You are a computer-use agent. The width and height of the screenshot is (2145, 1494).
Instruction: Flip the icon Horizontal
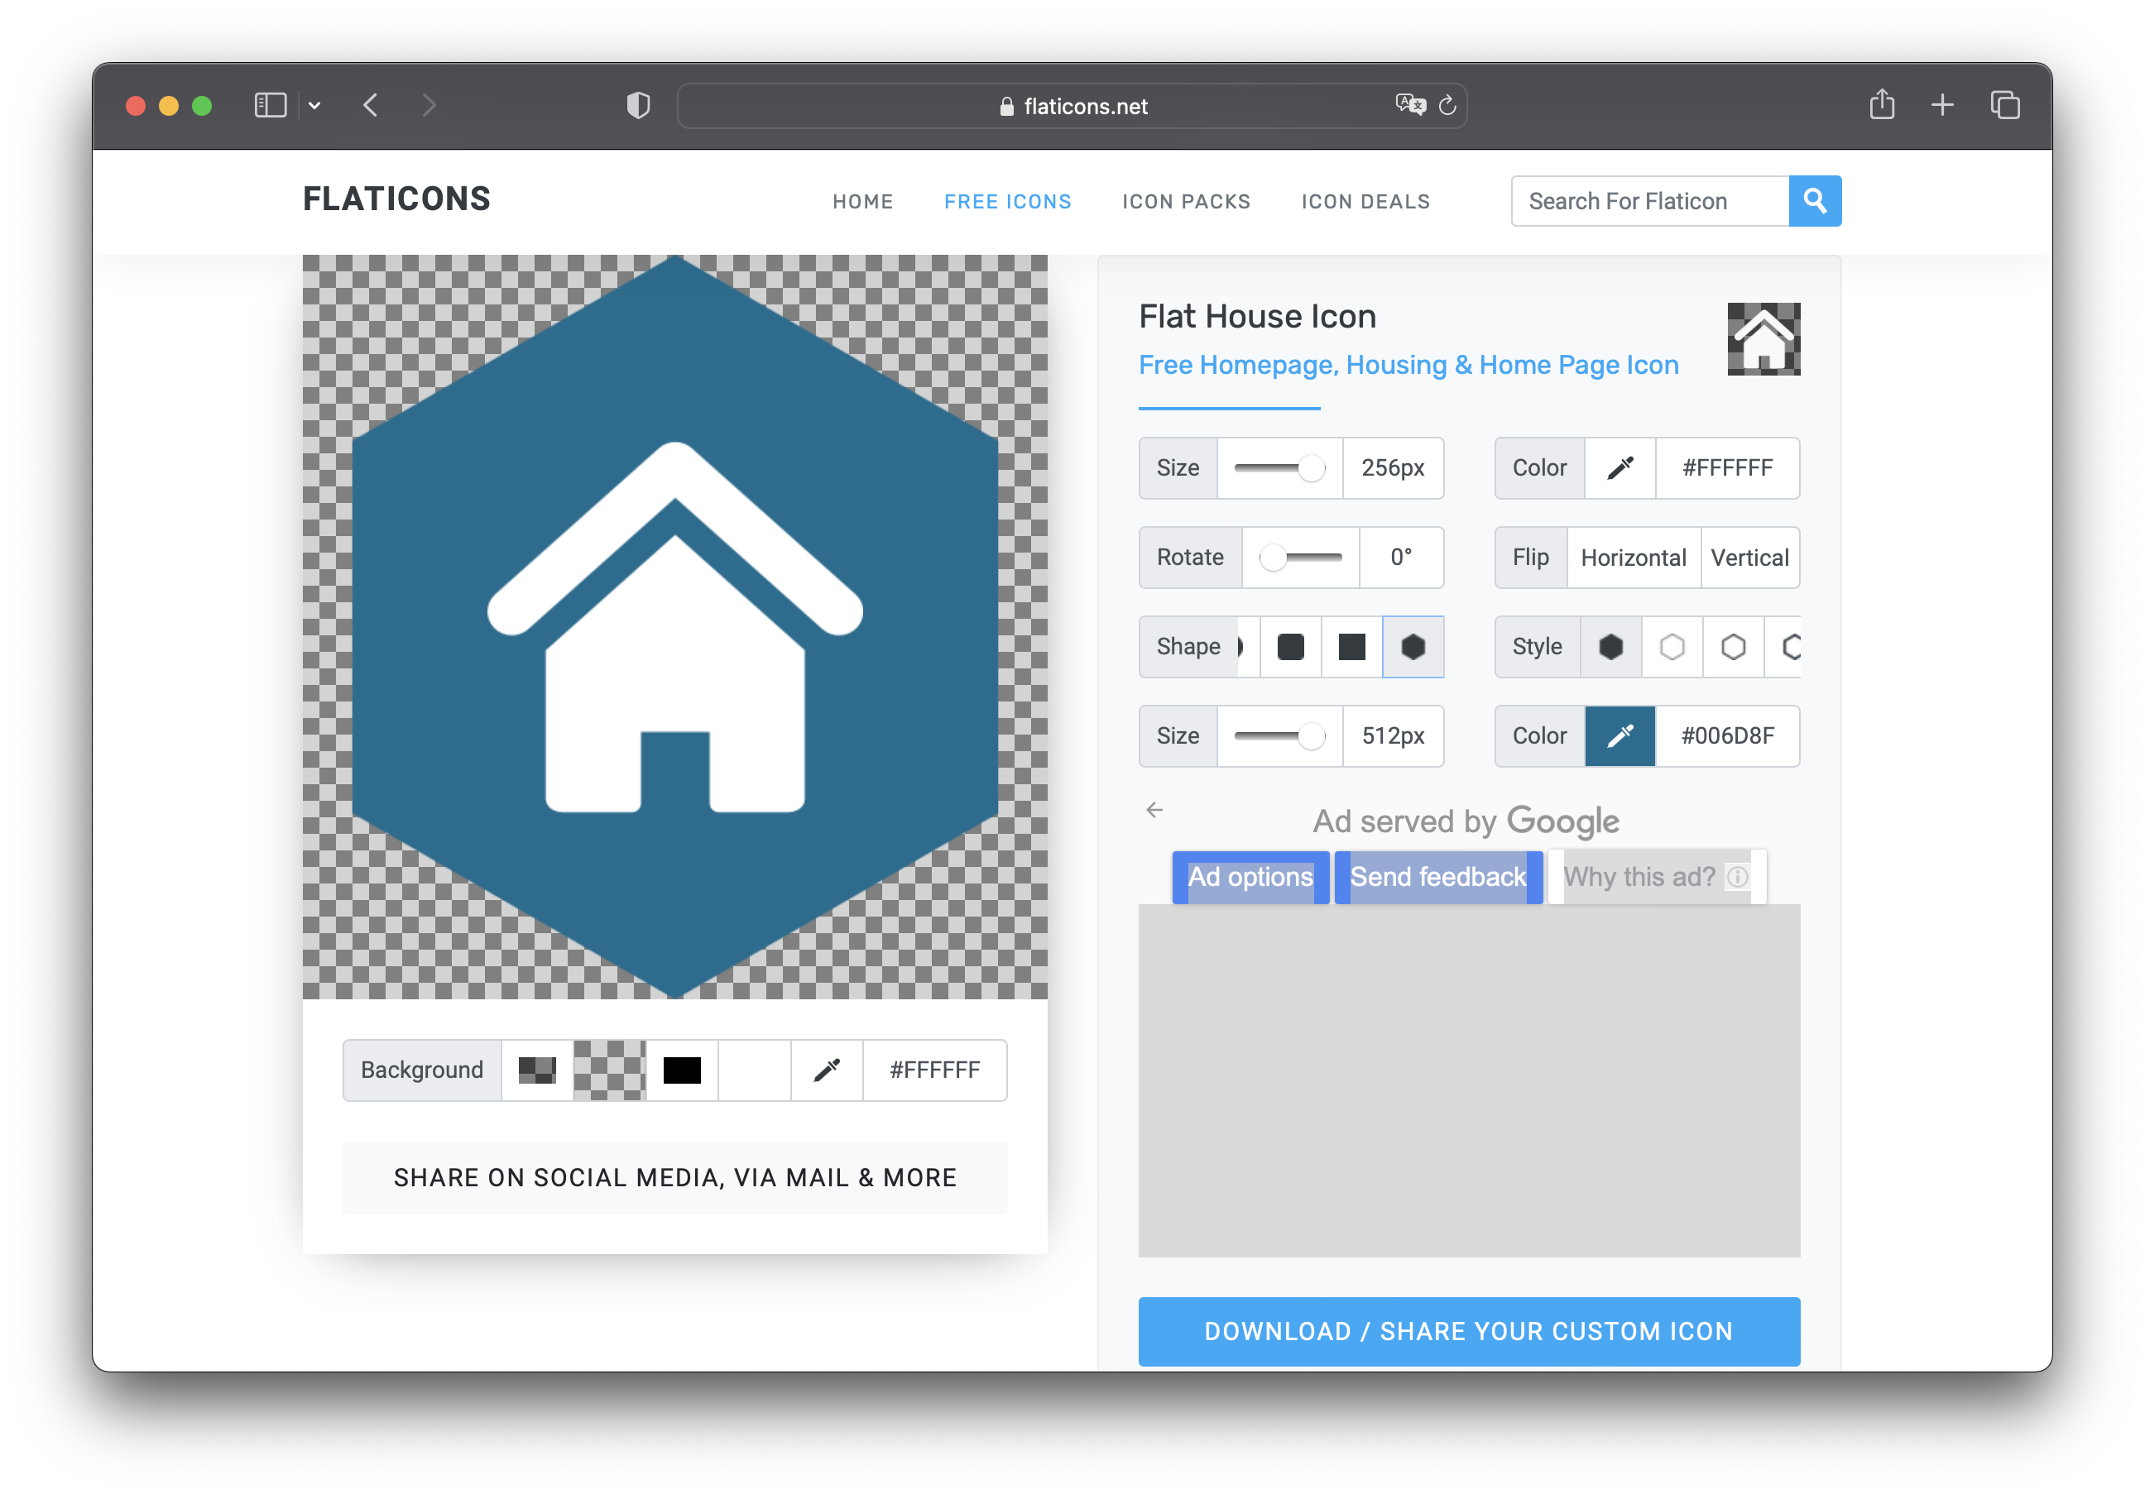pos(1633,558)
